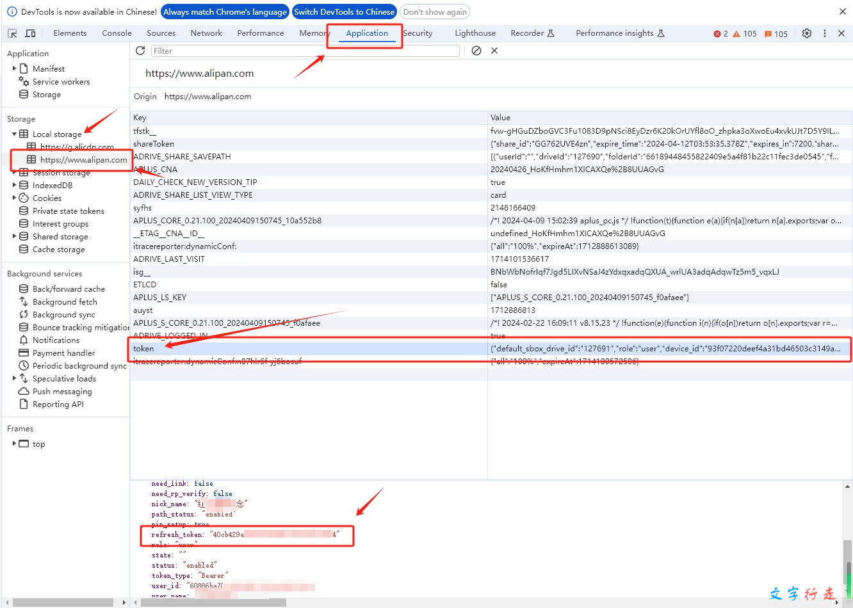Open Push messaging service
This screenshot has height=608, width=853.
(x=62, y=391)
